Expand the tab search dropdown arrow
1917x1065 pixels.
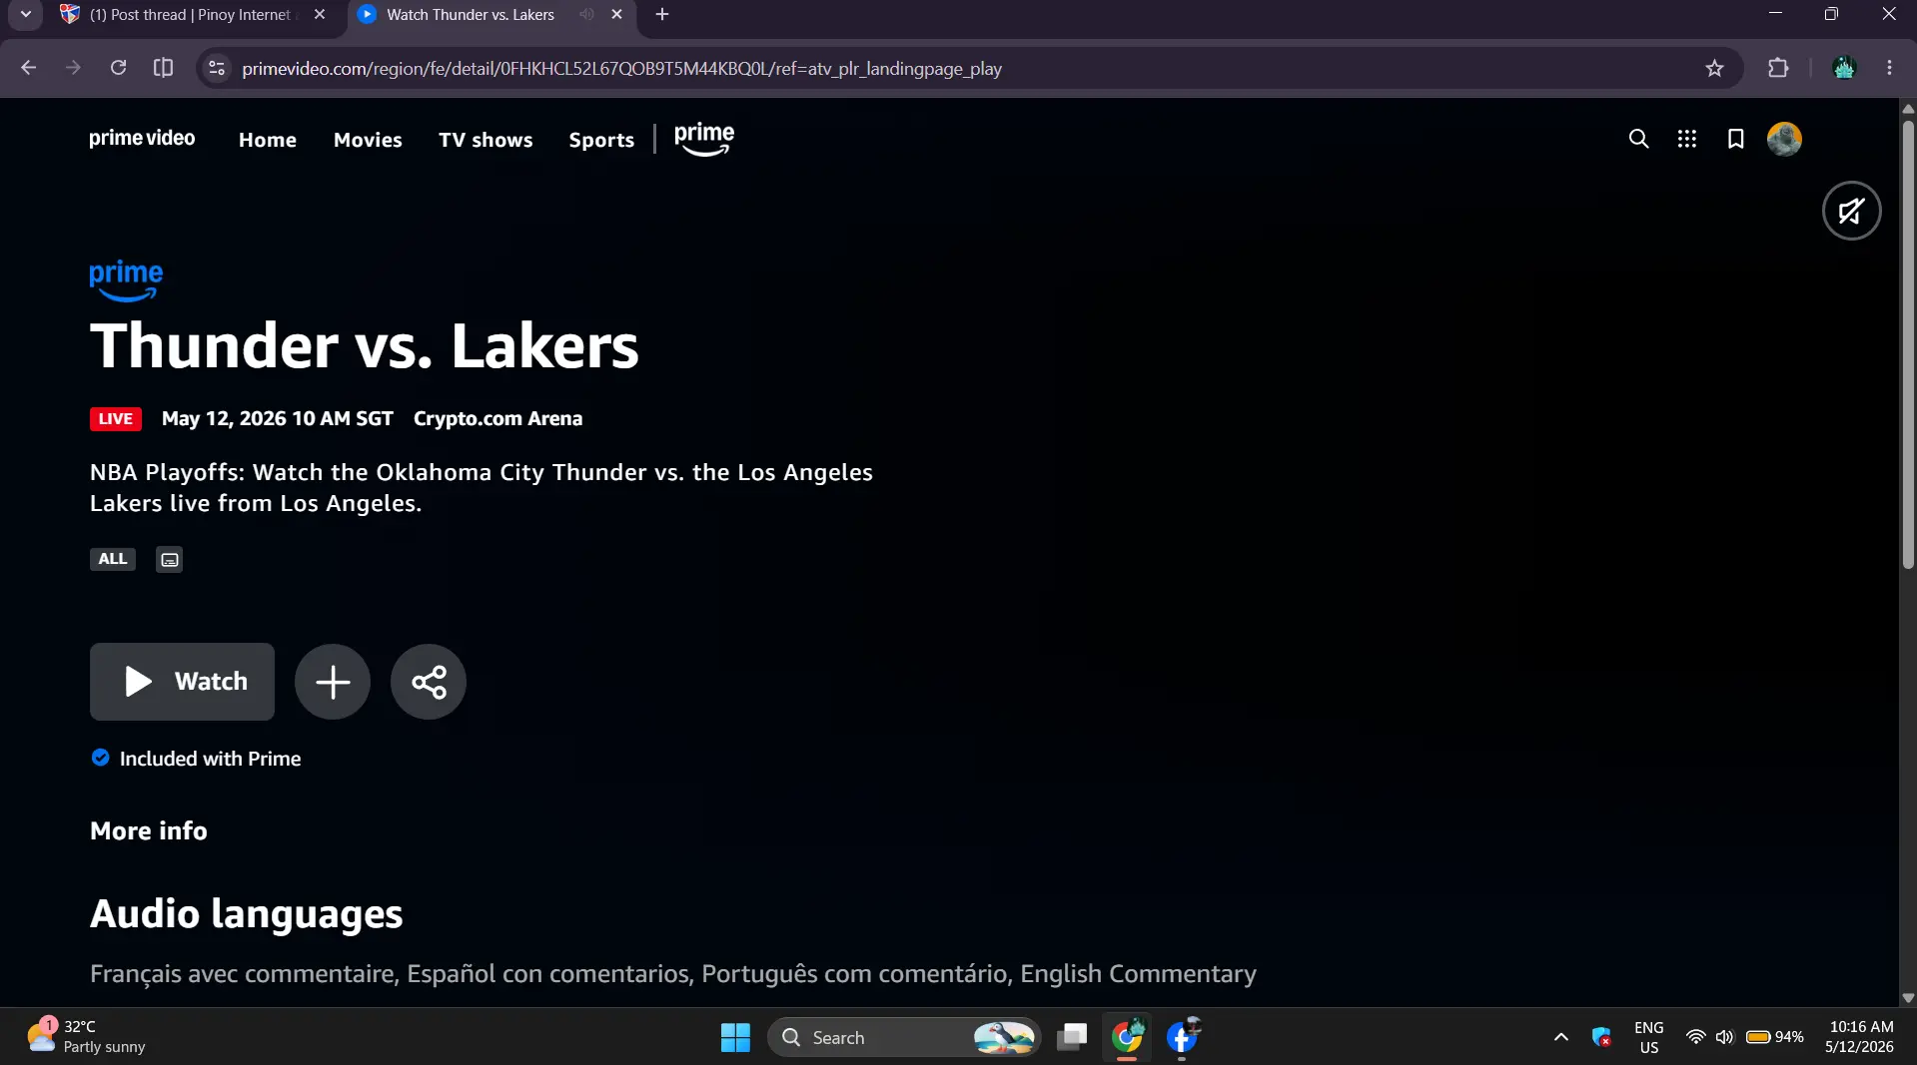tap(26, 14)
